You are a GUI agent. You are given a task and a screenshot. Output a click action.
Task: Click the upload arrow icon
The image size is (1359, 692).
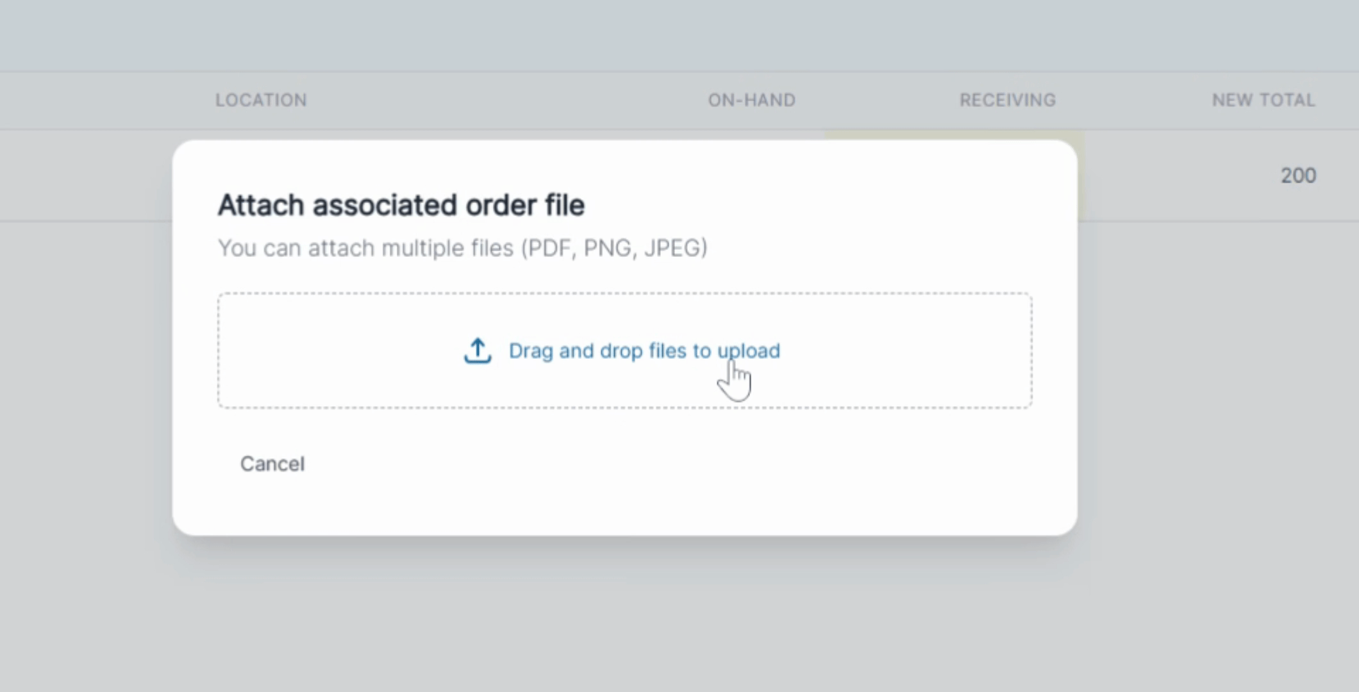pyautogui.click(x=478, y=351)
